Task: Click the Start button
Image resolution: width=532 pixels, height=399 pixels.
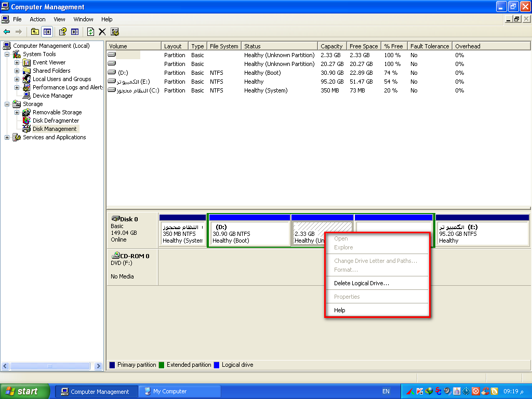Action: point(24,392)
